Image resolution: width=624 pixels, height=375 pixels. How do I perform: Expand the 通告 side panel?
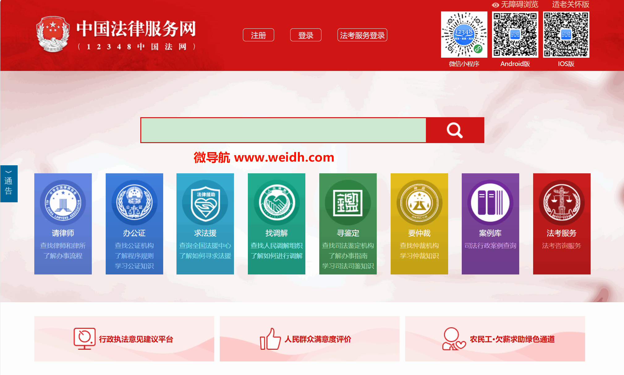point(9,184)
